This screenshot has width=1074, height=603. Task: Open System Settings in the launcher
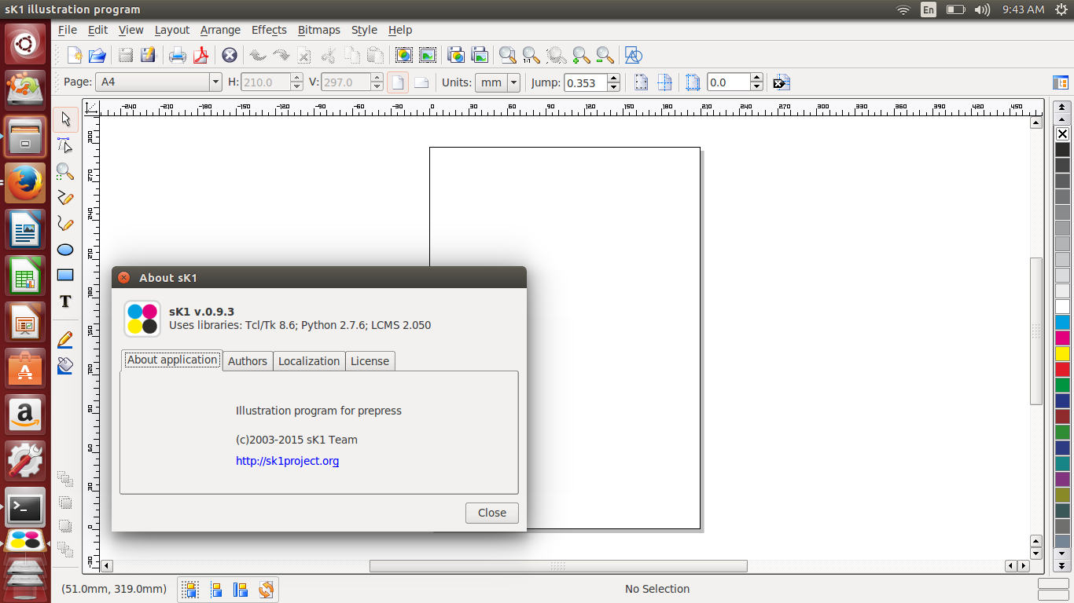click(25, 461)
